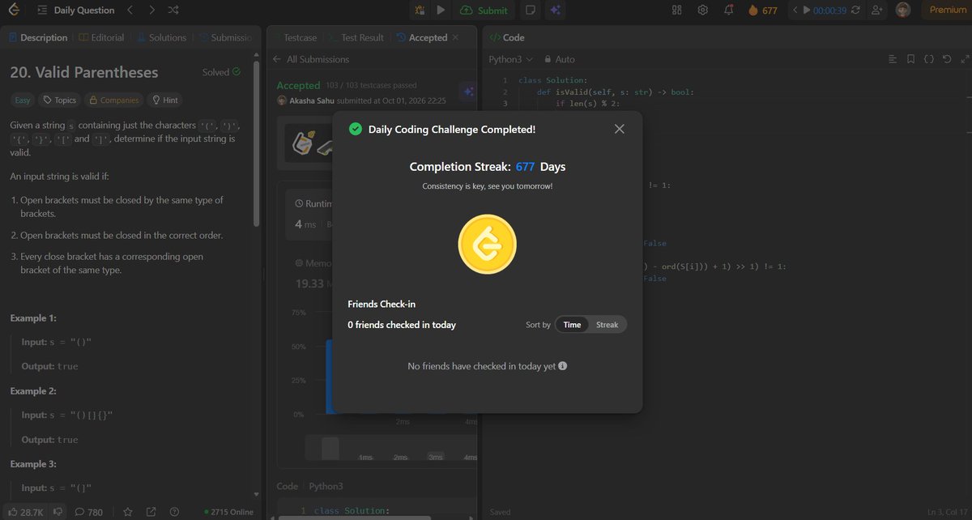Click the 2715 Online indicator
The height and width of the screenshot is (520, 972).
(229, 512)
